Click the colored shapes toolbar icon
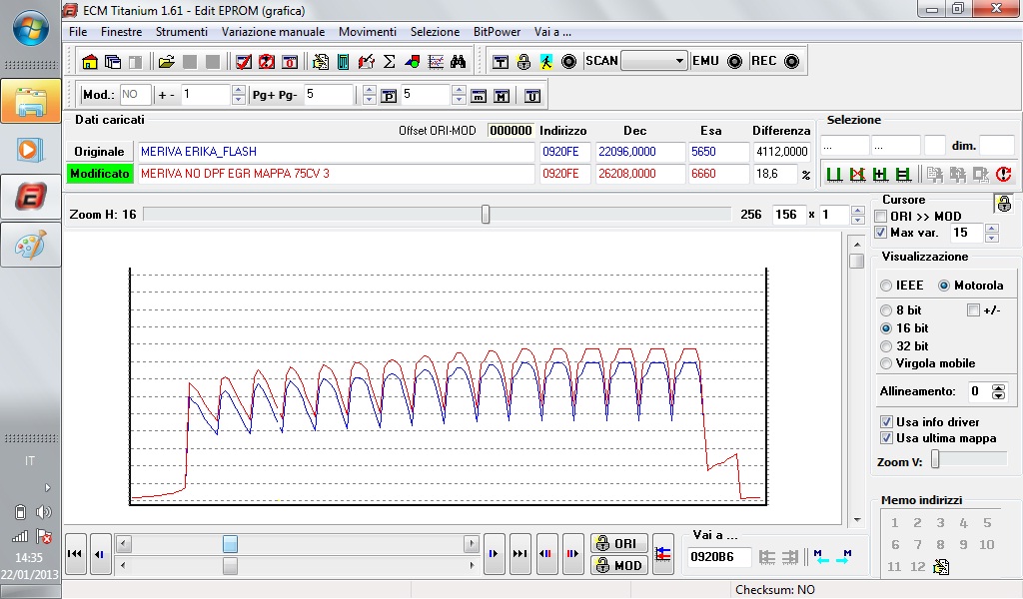Image resolution: width=1023 pixels, height=599 pixels. click(413, 62)
